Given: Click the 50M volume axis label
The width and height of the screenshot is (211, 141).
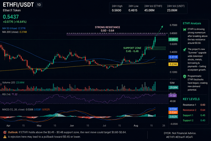Looking at the screenshot, I should point(172,83).
